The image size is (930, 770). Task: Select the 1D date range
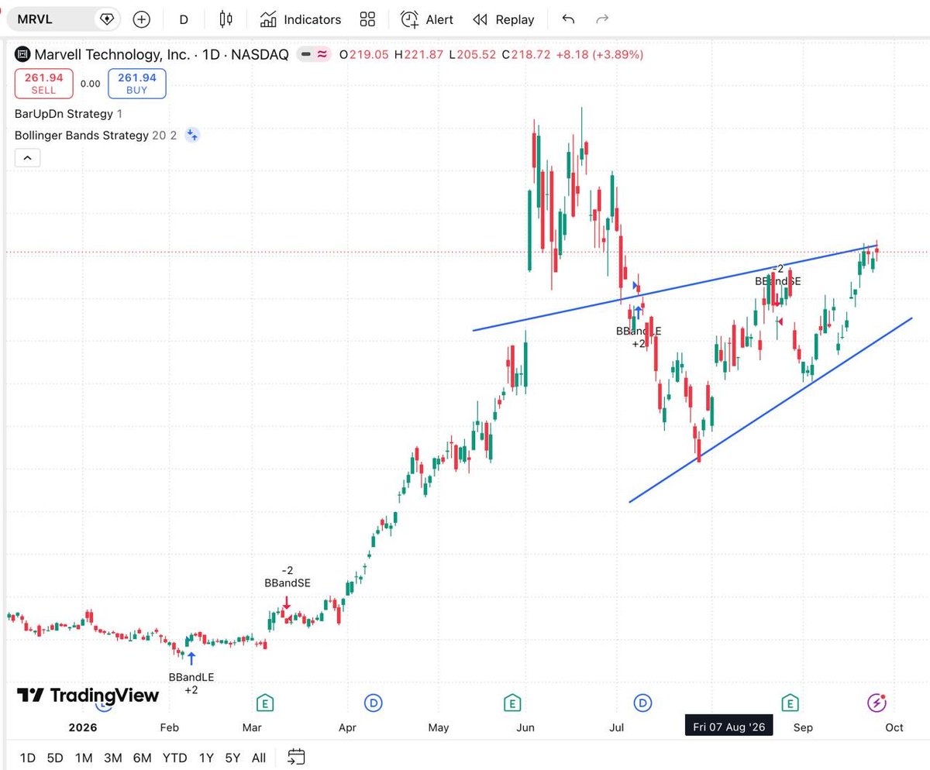pos(27,757)
